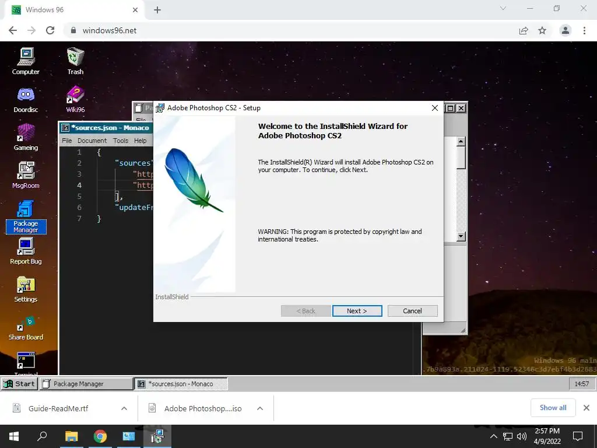Image resolution: width=597 pixels, height=448 pixels.
Task: Click the Windows 96 taskbar clock 14:57
Action: 581,384
